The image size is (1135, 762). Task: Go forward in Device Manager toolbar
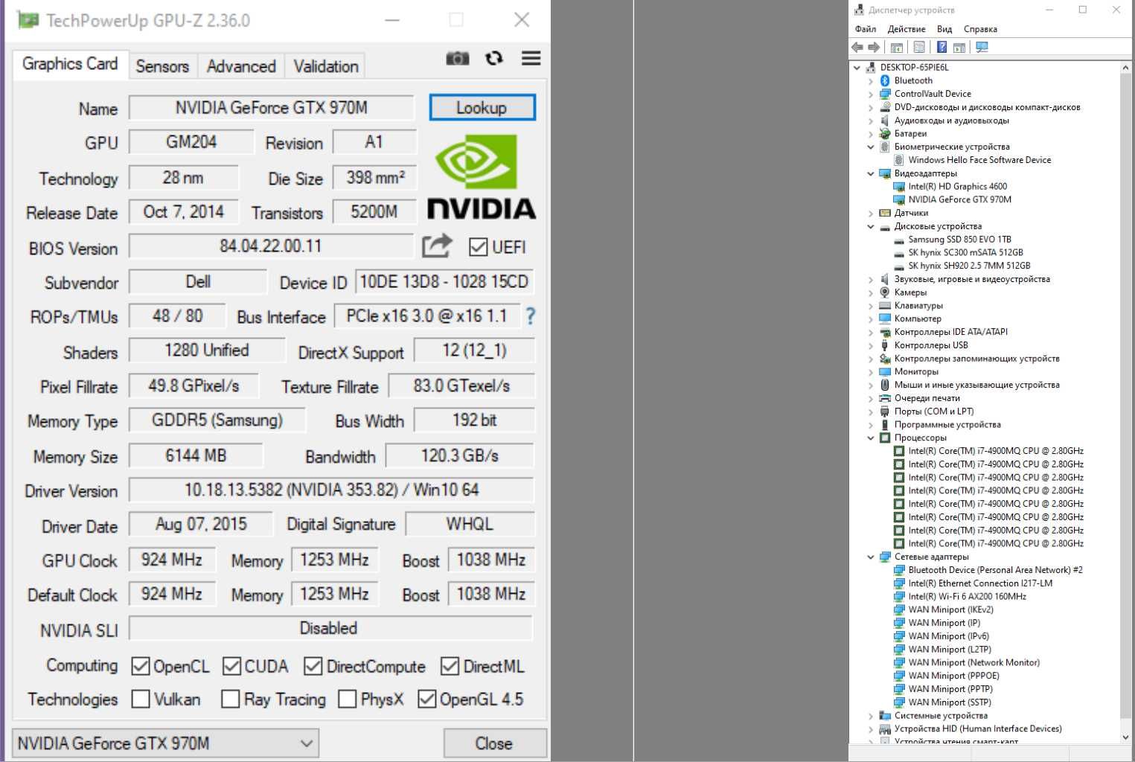coord(874,47)
